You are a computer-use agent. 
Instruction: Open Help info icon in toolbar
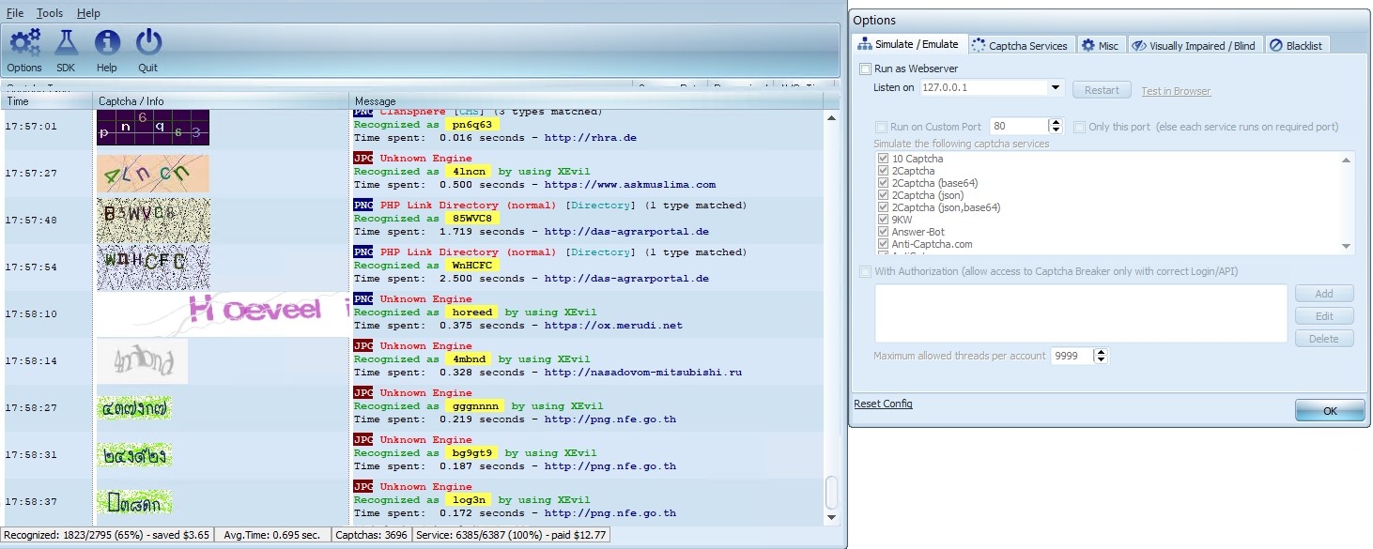pos(107,43)
